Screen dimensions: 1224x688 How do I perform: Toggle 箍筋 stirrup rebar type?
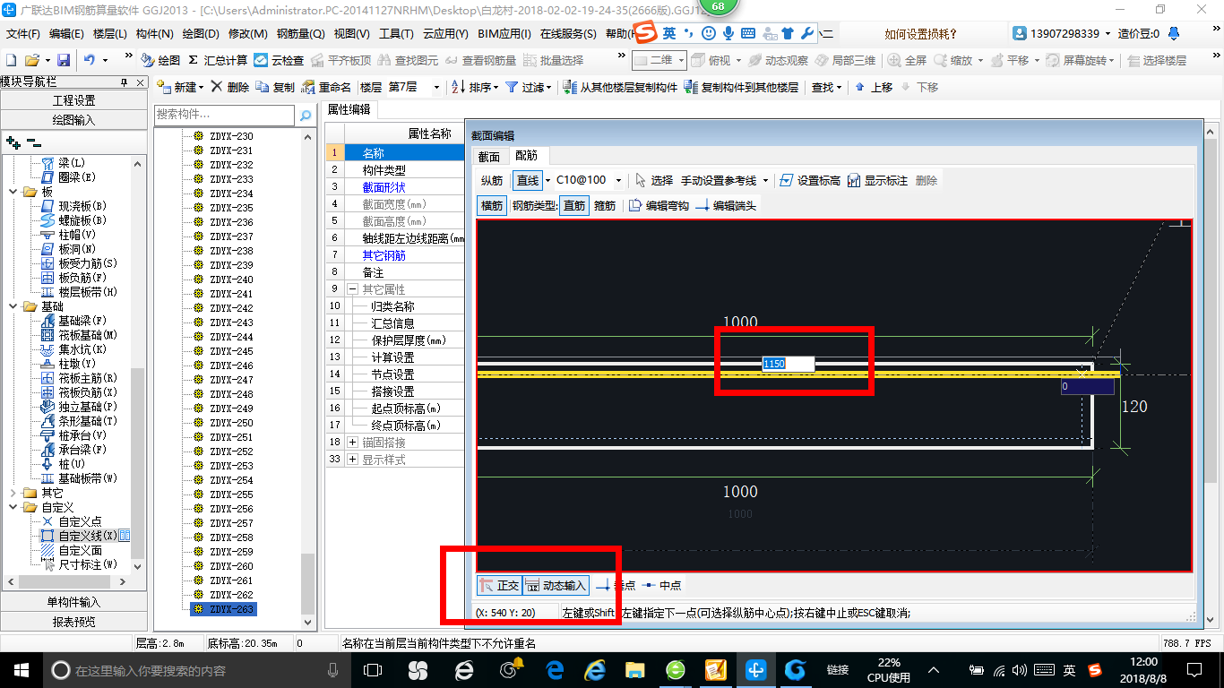(x=605, y=205)
